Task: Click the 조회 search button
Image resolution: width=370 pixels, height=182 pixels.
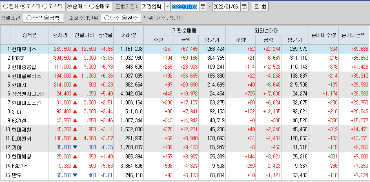Action: [260, 7]
